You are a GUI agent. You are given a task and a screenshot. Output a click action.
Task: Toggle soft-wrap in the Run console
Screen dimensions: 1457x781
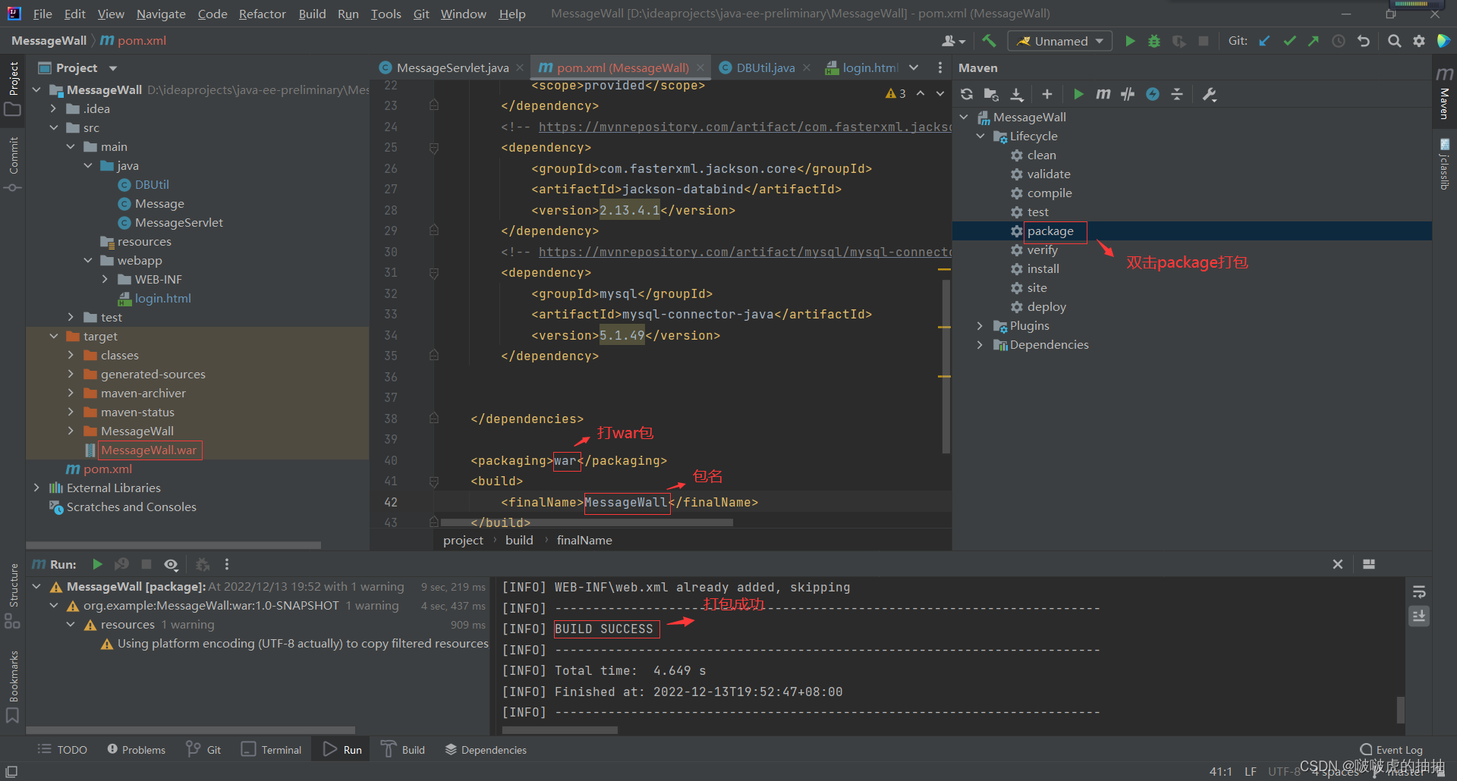[1419, 592]
